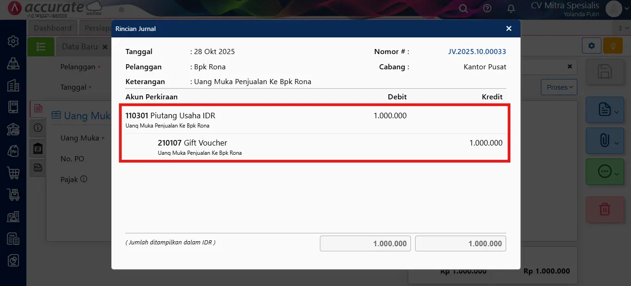Viewport: 631px width, 286px height.
Task: Open the general ledger book module
Action: [x=13, y=107]
